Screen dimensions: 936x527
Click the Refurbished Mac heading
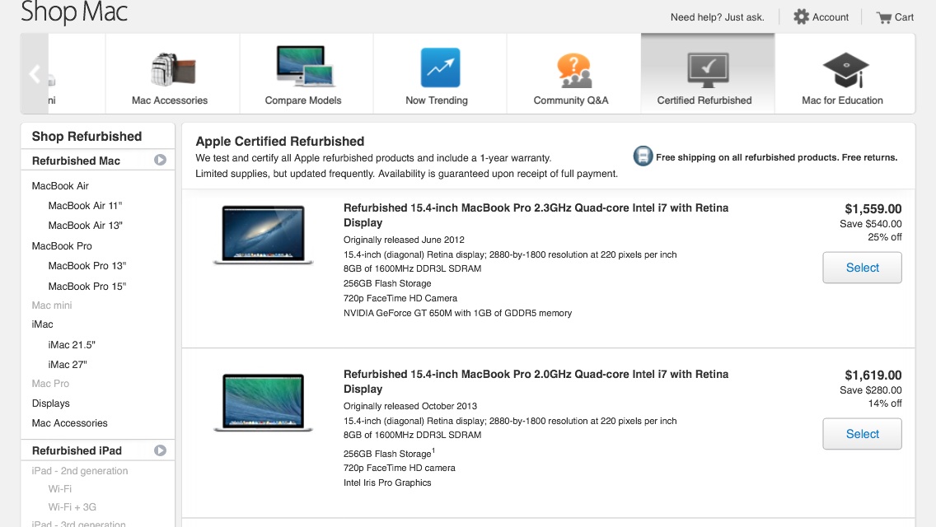tap(76, 161)
